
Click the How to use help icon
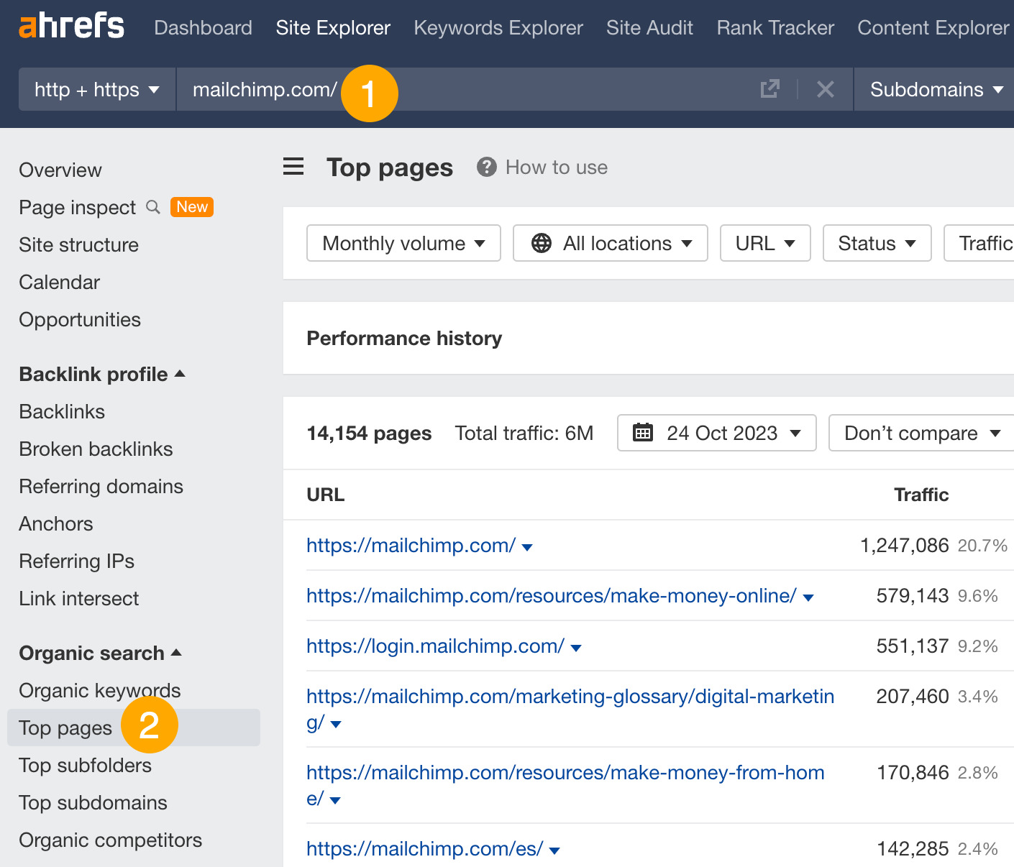click(x=486, y=167)
